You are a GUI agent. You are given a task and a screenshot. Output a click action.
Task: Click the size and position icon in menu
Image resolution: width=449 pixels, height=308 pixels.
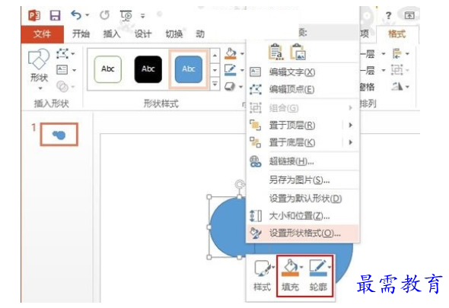tap(256, 216)
